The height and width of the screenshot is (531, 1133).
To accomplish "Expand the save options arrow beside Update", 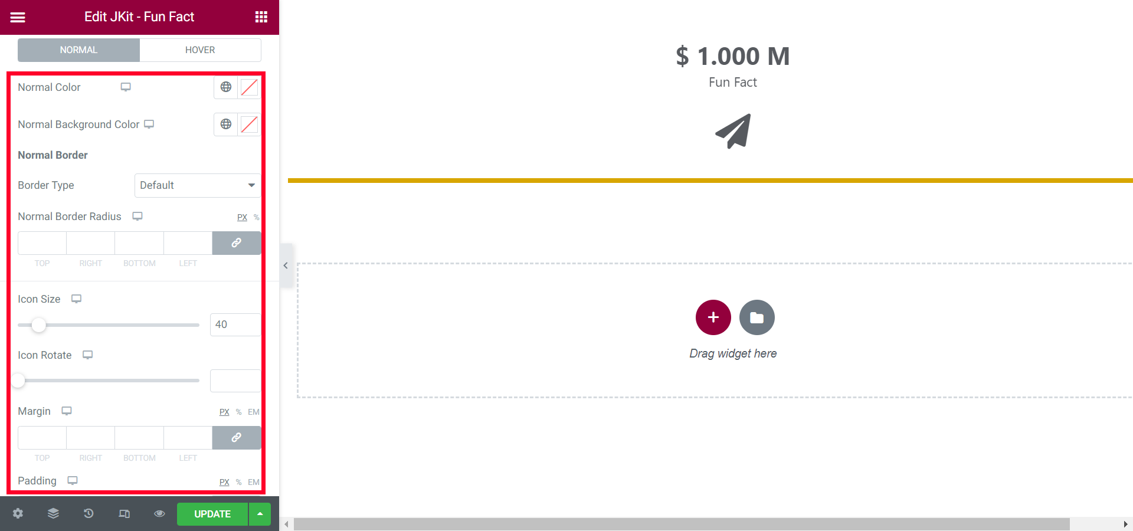I will pyautogui.click(x=260, y=514).
